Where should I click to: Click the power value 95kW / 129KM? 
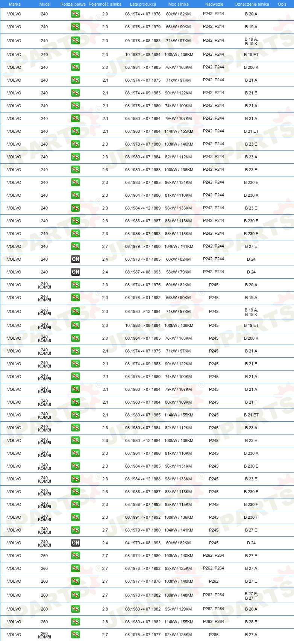tap(179, 609)
